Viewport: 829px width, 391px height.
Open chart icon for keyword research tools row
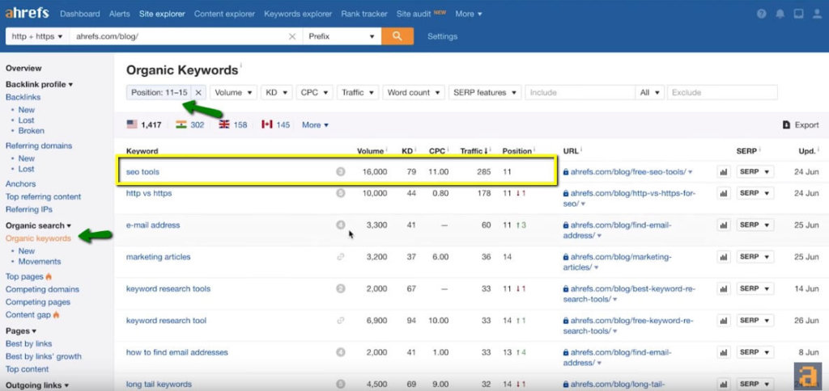pos(723,288)
